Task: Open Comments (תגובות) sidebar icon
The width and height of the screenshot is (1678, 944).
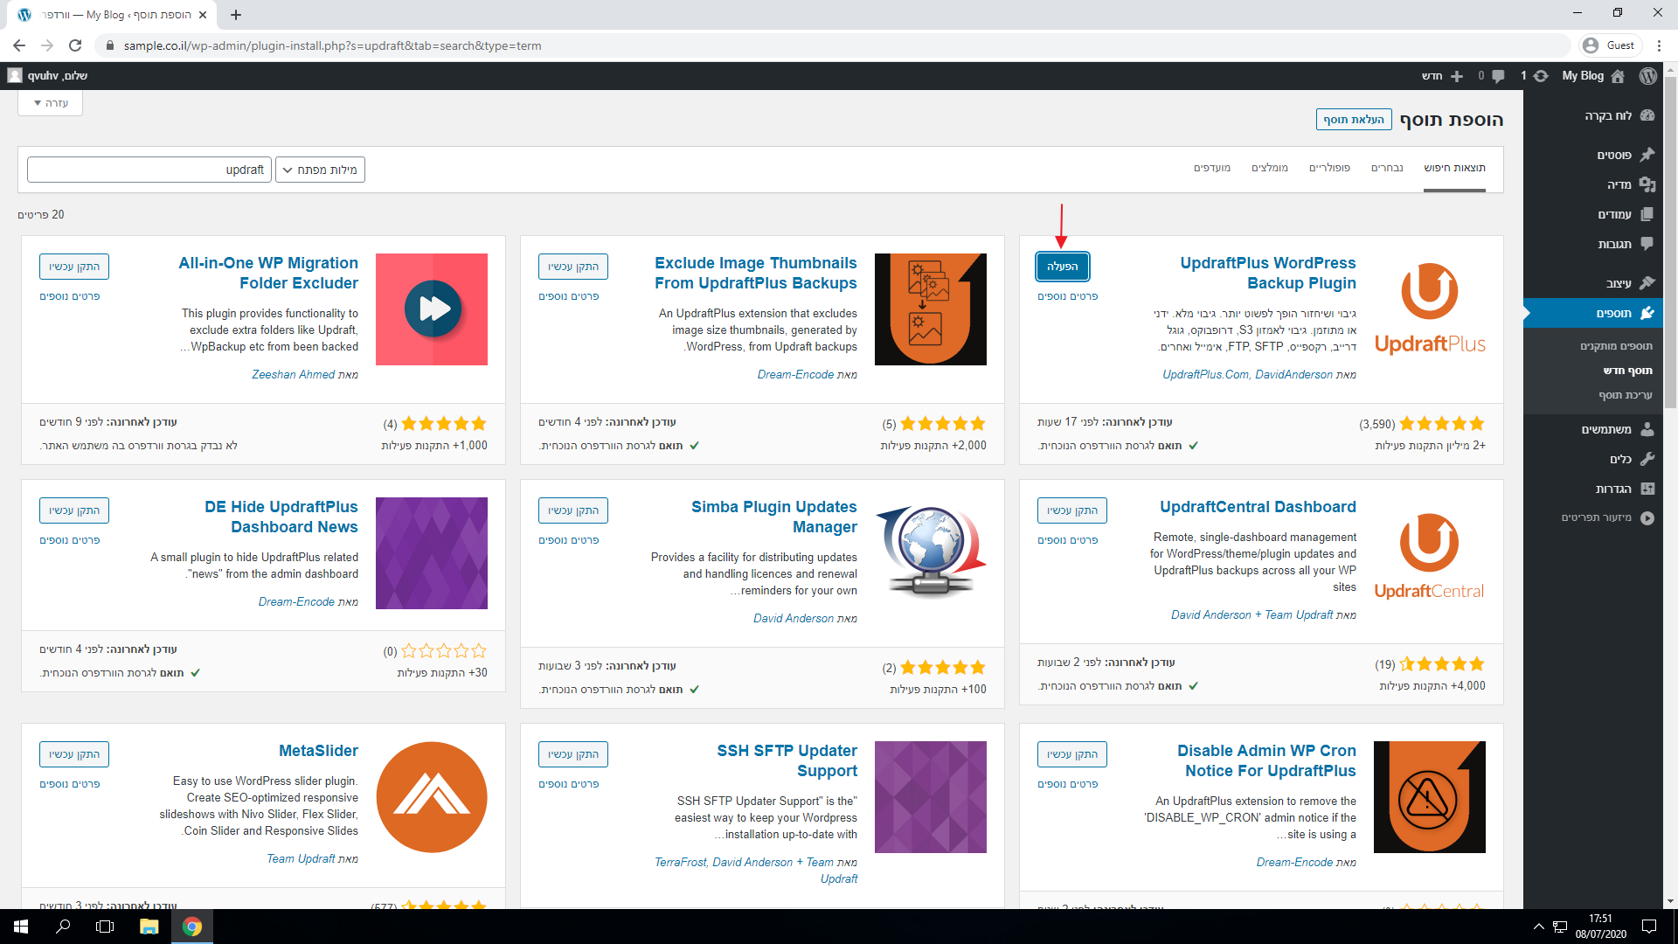Action: point(1647,244)
